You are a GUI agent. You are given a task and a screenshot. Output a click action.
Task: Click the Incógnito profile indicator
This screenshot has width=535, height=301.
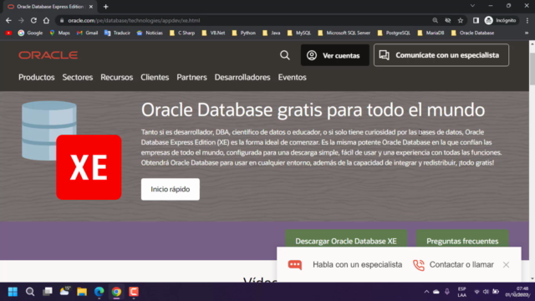tap(501, 20)
